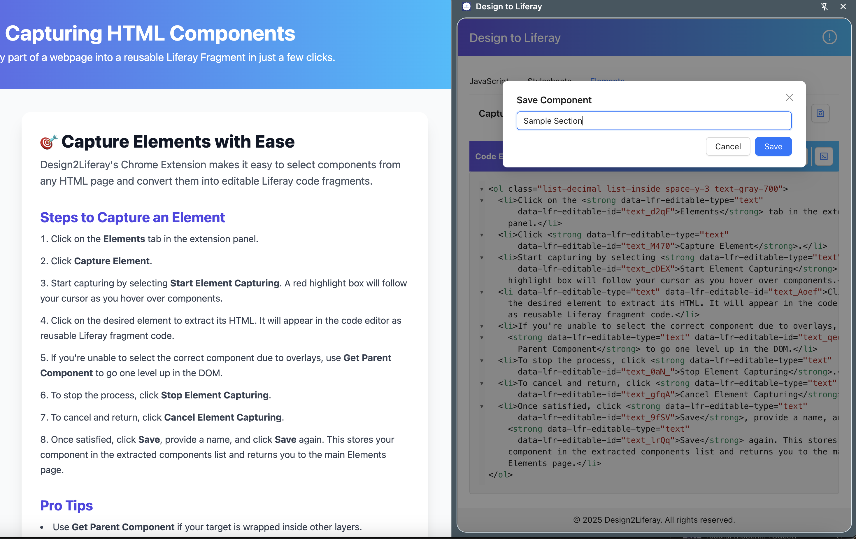Close the Design to Liferay side panel
The height and width of the screenshot is (539, 856).
pyautogui.click(x=843, y=6)
